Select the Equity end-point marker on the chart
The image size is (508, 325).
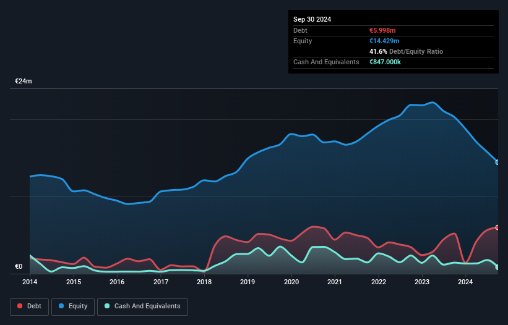coord(497,162)
